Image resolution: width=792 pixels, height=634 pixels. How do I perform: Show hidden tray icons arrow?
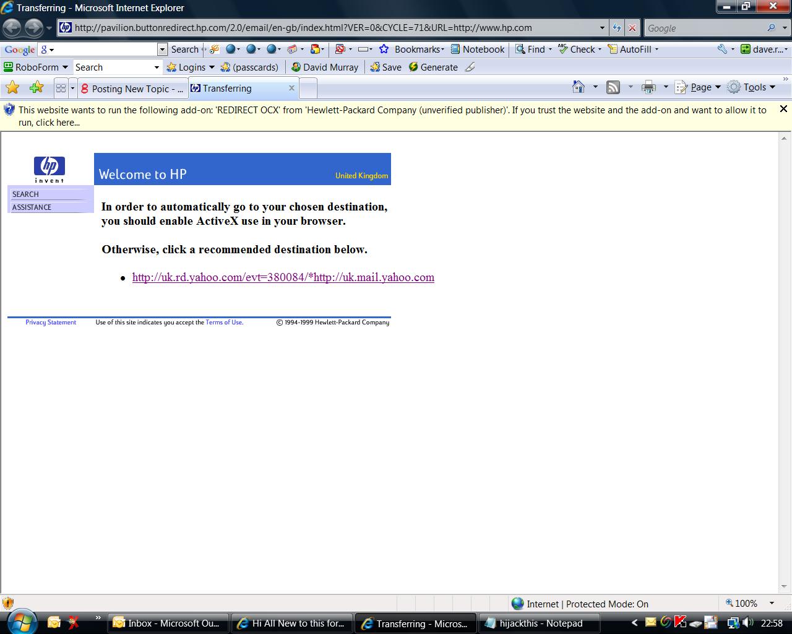(x=634, y=623)
